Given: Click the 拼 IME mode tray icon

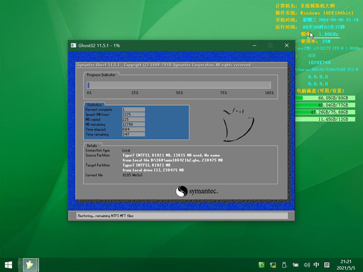Looking at the screenshot, I should (326, 265).
